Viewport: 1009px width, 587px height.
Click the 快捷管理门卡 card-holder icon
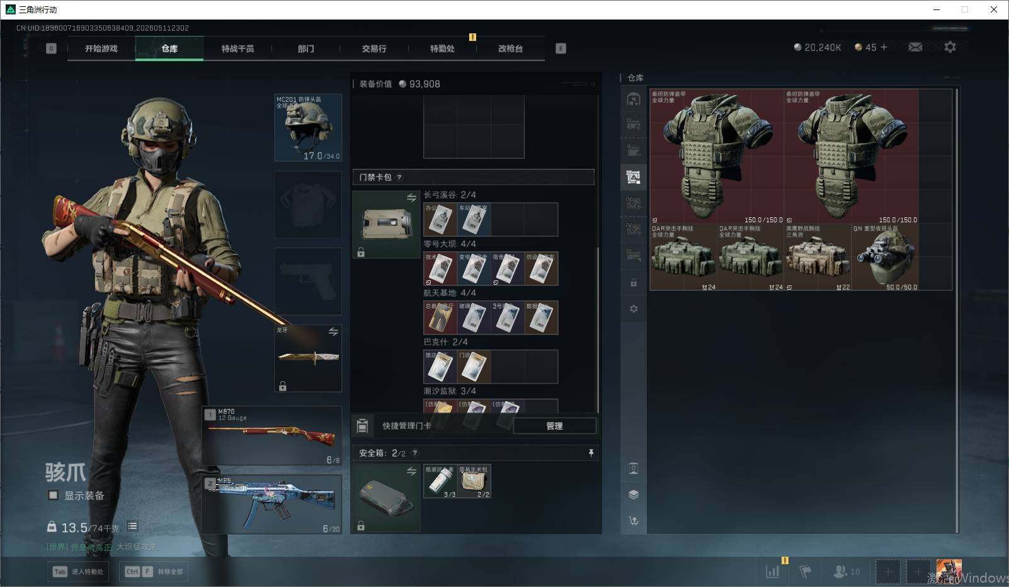362,426
